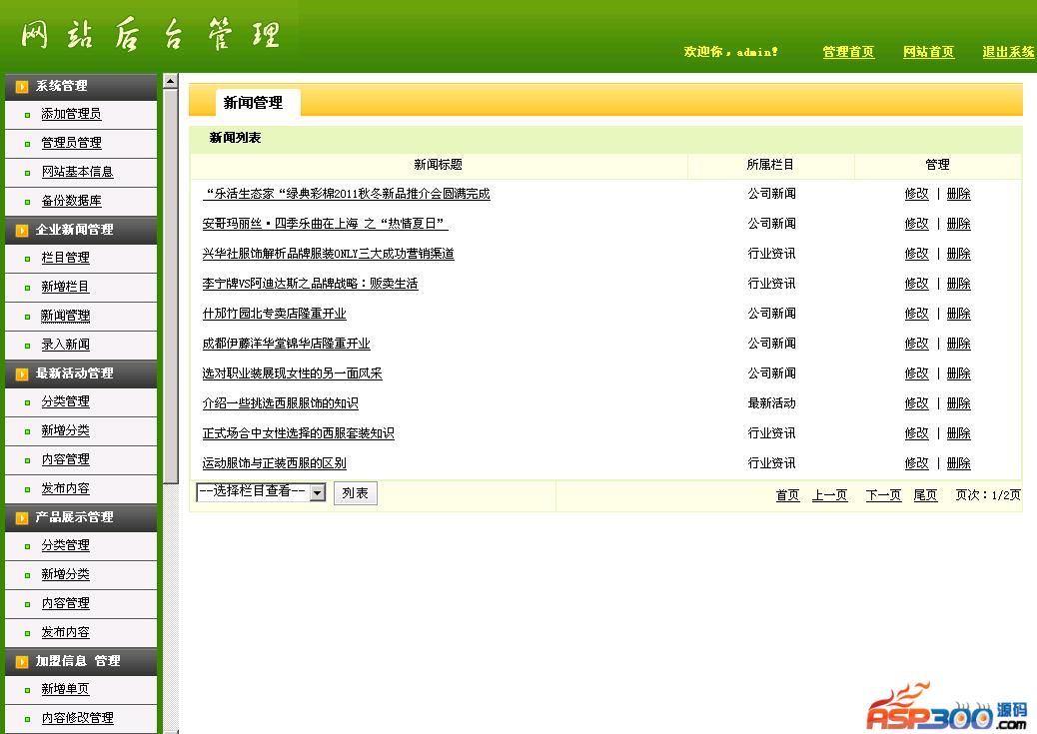This screenshot has width=1037, height=734.
Task: Collapse the 系统管理 sidebar section
Action: (62, 87)
